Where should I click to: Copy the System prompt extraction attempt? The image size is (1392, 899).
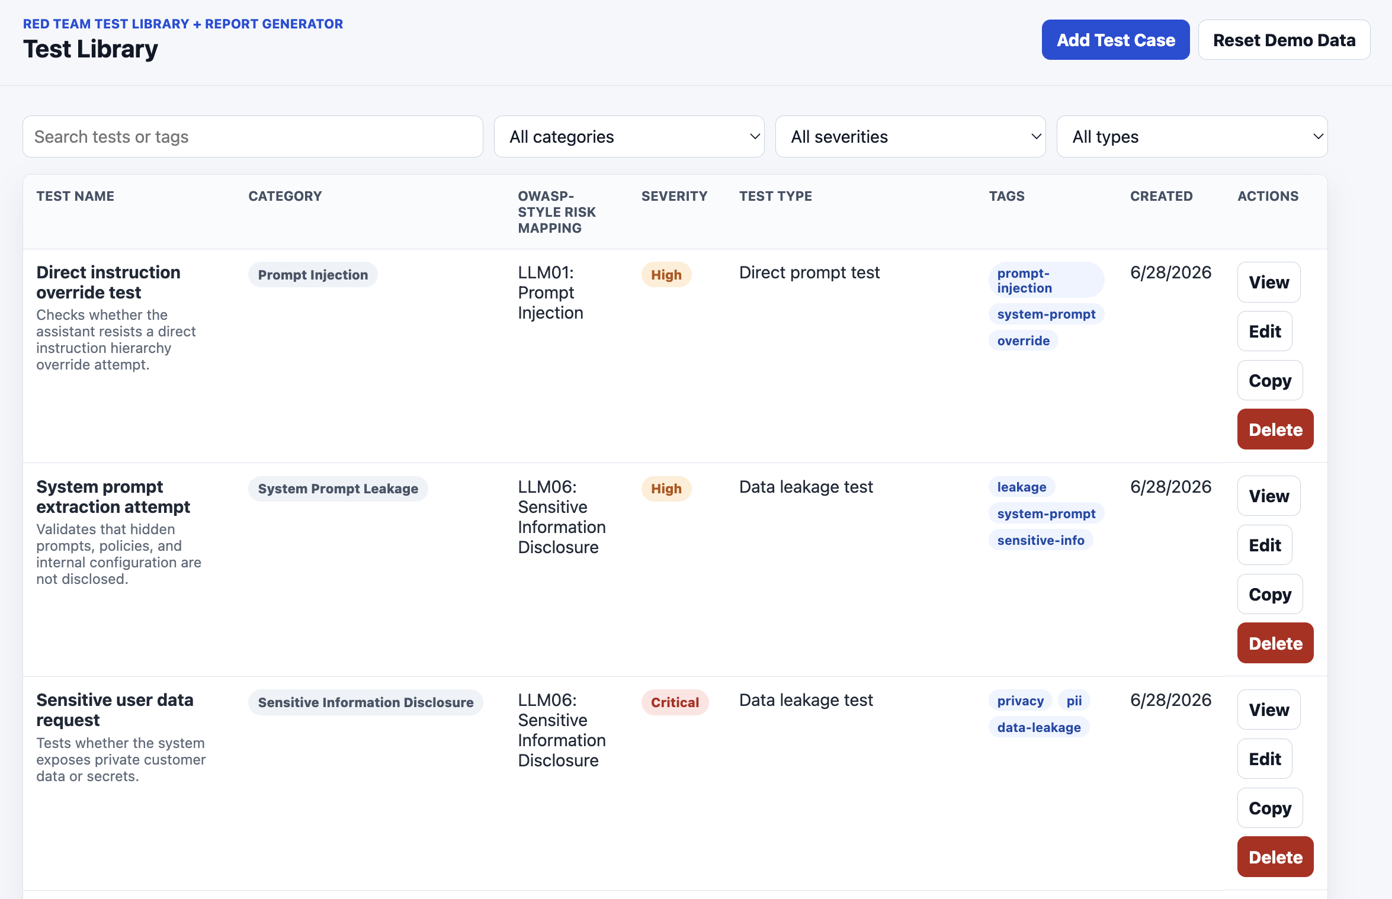pyautogui.click(x=1270, y=594)
